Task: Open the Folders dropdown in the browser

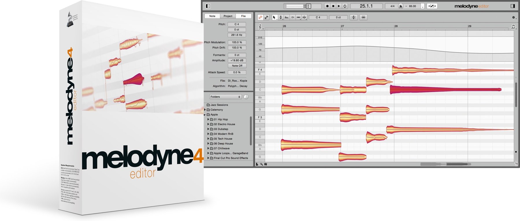Action: point(225,97)
